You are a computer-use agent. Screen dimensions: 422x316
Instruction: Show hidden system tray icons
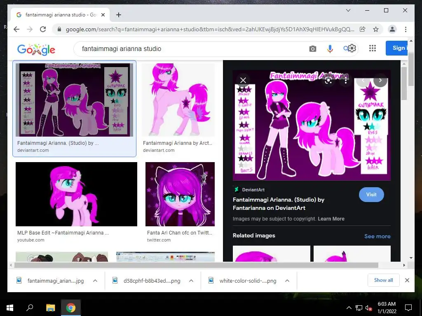(349, 308)
